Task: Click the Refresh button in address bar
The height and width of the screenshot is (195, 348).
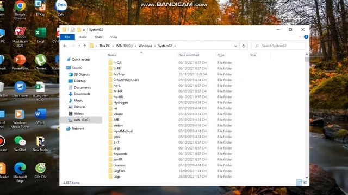Action: (244, 45)
